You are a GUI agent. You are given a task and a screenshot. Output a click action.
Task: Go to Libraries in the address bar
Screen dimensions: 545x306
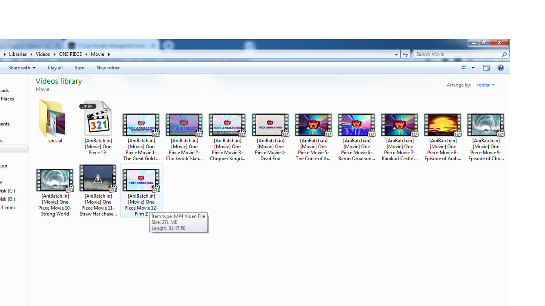tap(18, 54)
